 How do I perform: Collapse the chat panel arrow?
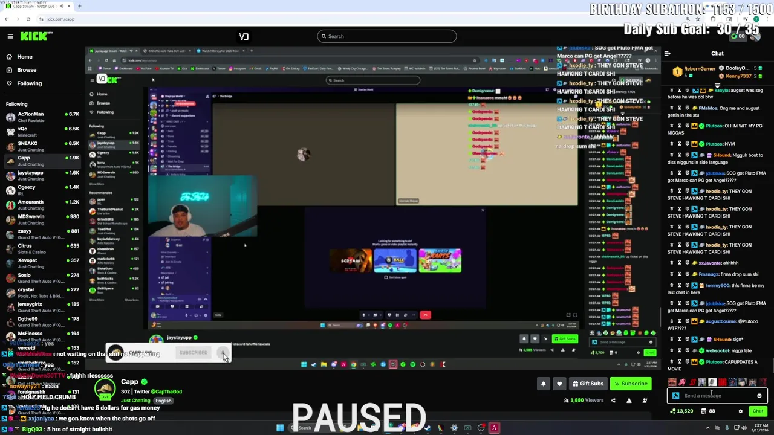point(667,54)
